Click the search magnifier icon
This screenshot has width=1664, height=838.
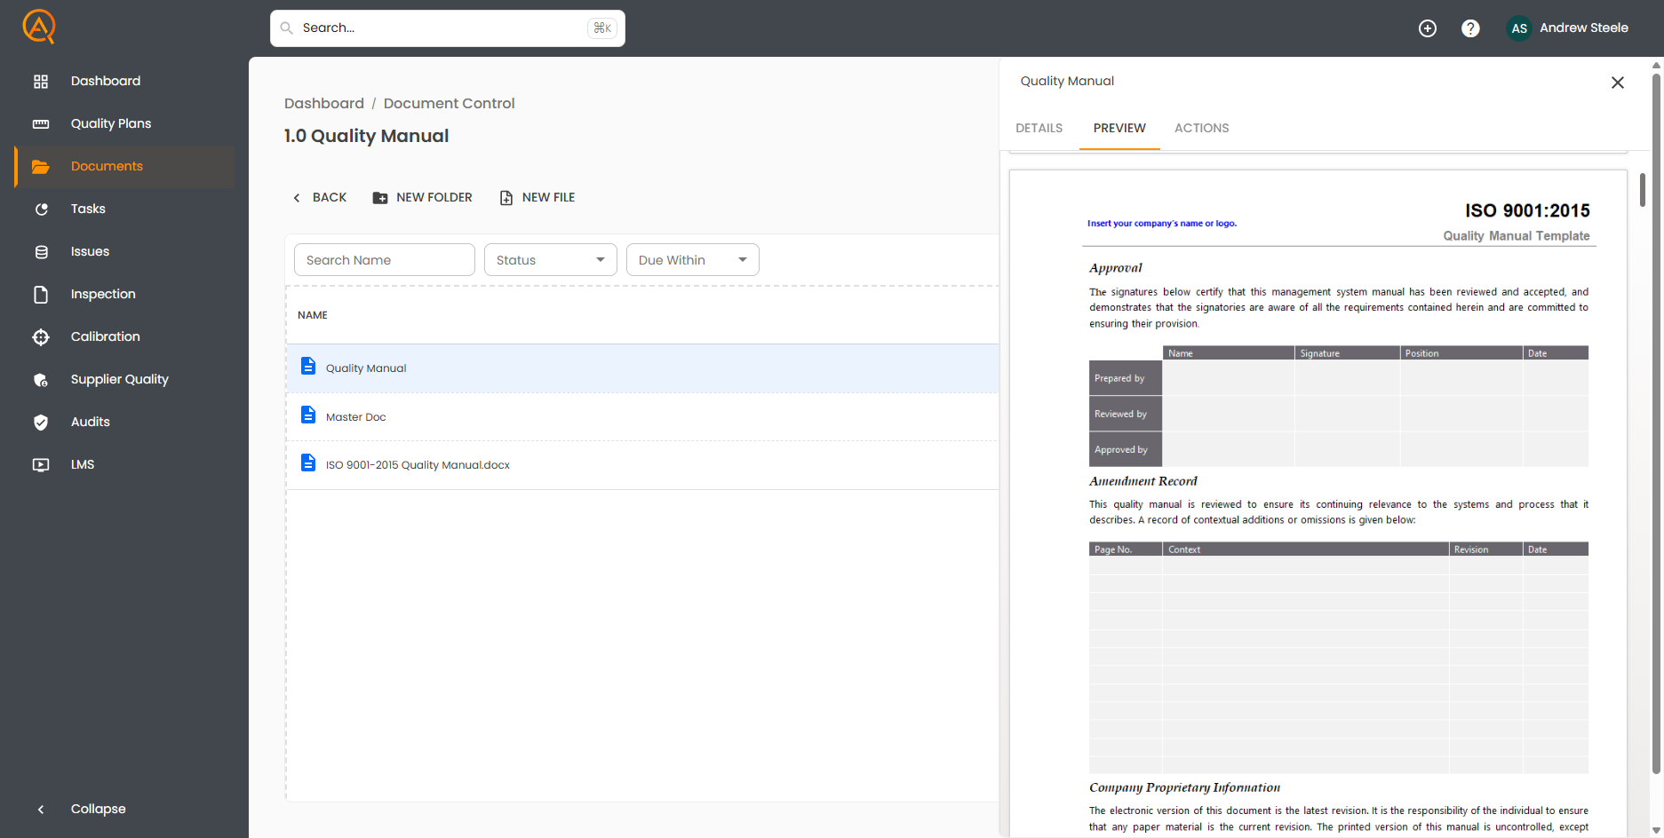(x=286, y=28)
